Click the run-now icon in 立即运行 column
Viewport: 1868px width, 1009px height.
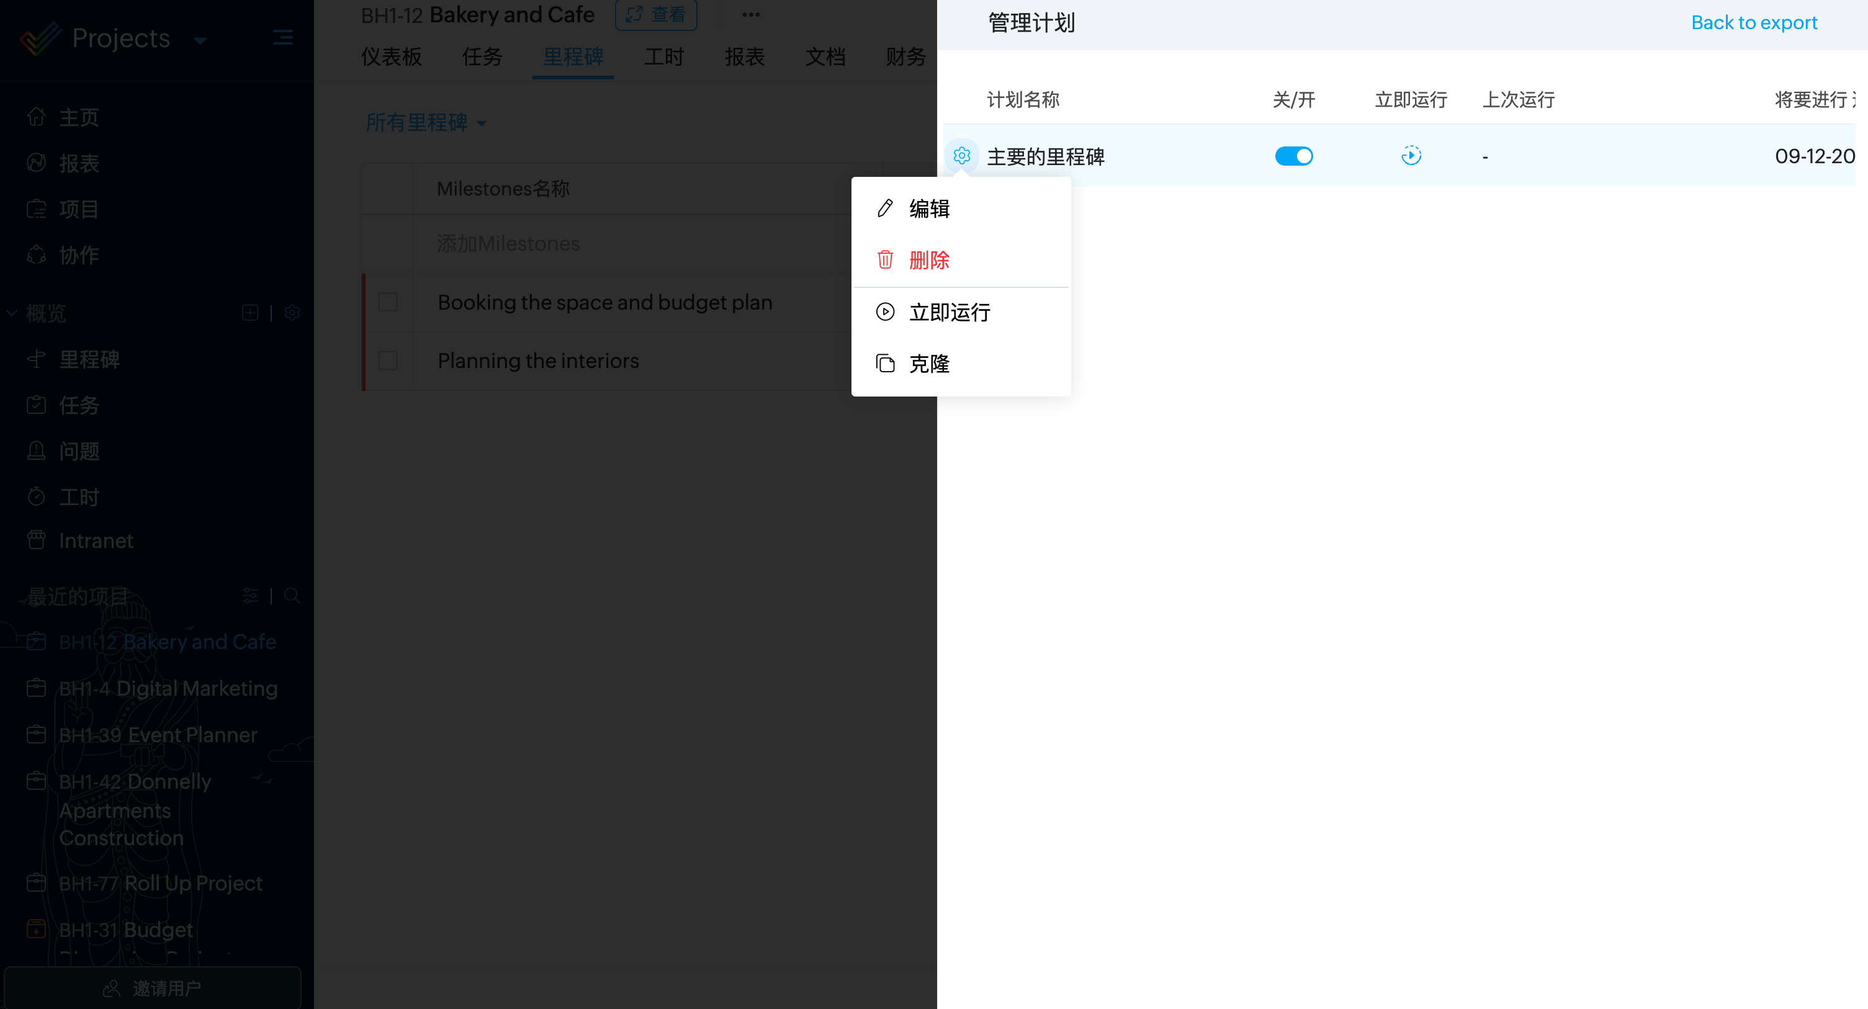tap(1411, 156)
